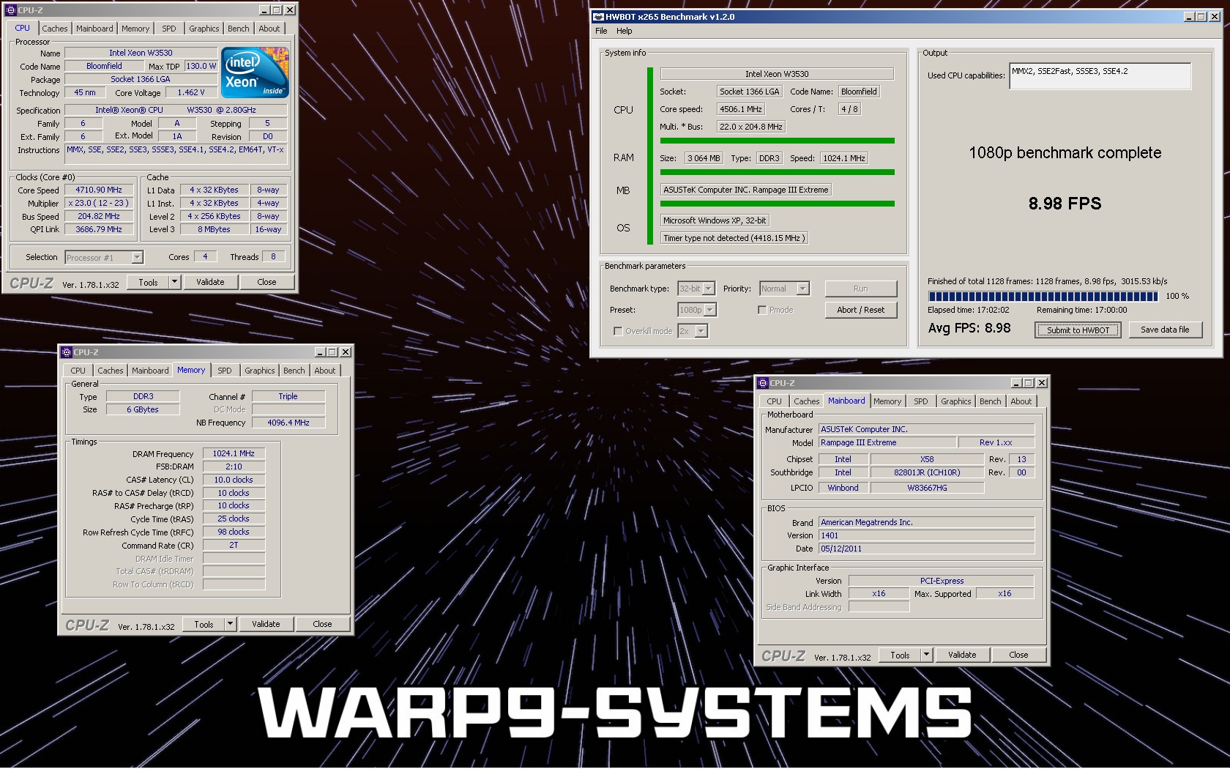
Task: Click Close in the CPU-Z Mainboard window
Action: click(1019, 655)
